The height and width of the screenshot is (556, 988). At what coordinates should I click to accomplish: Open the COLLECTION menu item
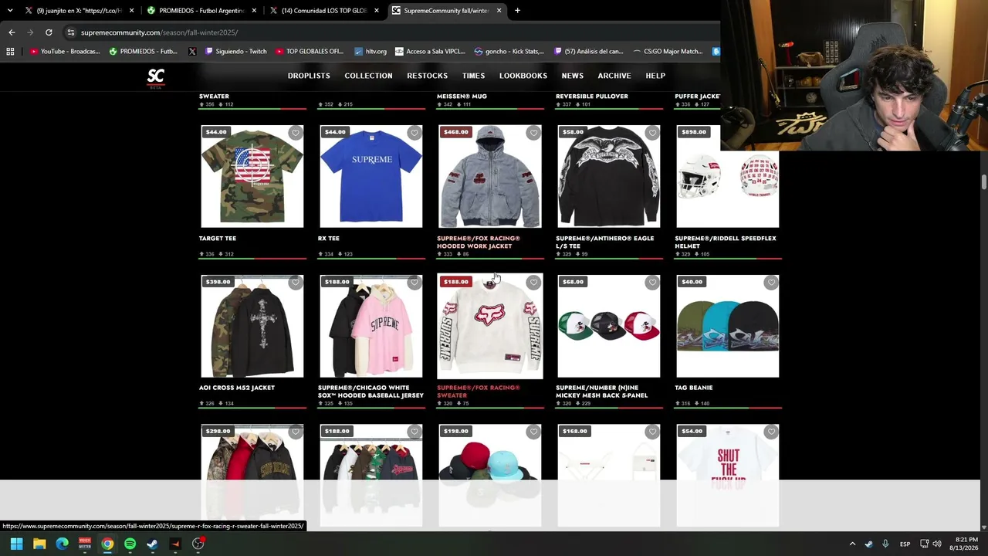368,76
